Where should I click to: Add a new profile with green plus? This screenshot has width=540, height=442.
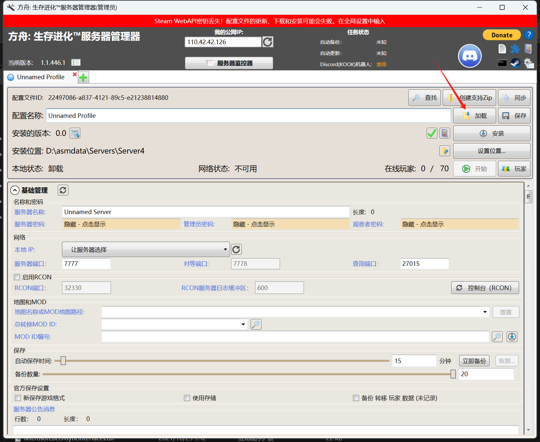84,78
